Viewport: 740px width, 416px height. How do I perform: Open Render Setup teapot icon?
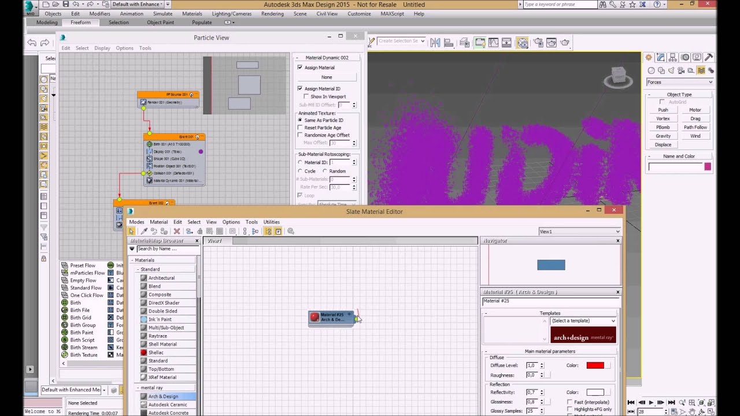pos(538,42)
